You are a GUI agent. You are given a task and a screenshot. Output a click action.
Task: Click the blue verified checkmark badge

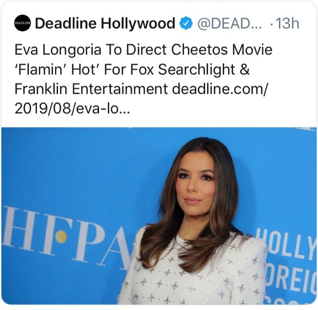186,23
